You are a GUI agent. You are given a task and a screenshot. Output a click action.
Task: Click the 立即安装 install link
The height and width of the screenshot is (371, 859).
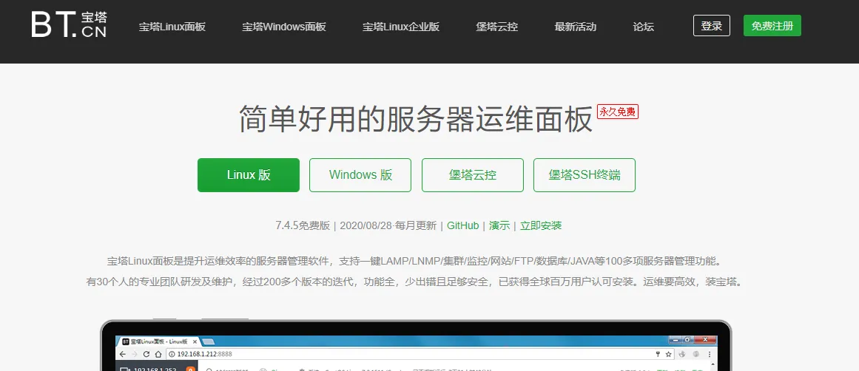[541, 225]
